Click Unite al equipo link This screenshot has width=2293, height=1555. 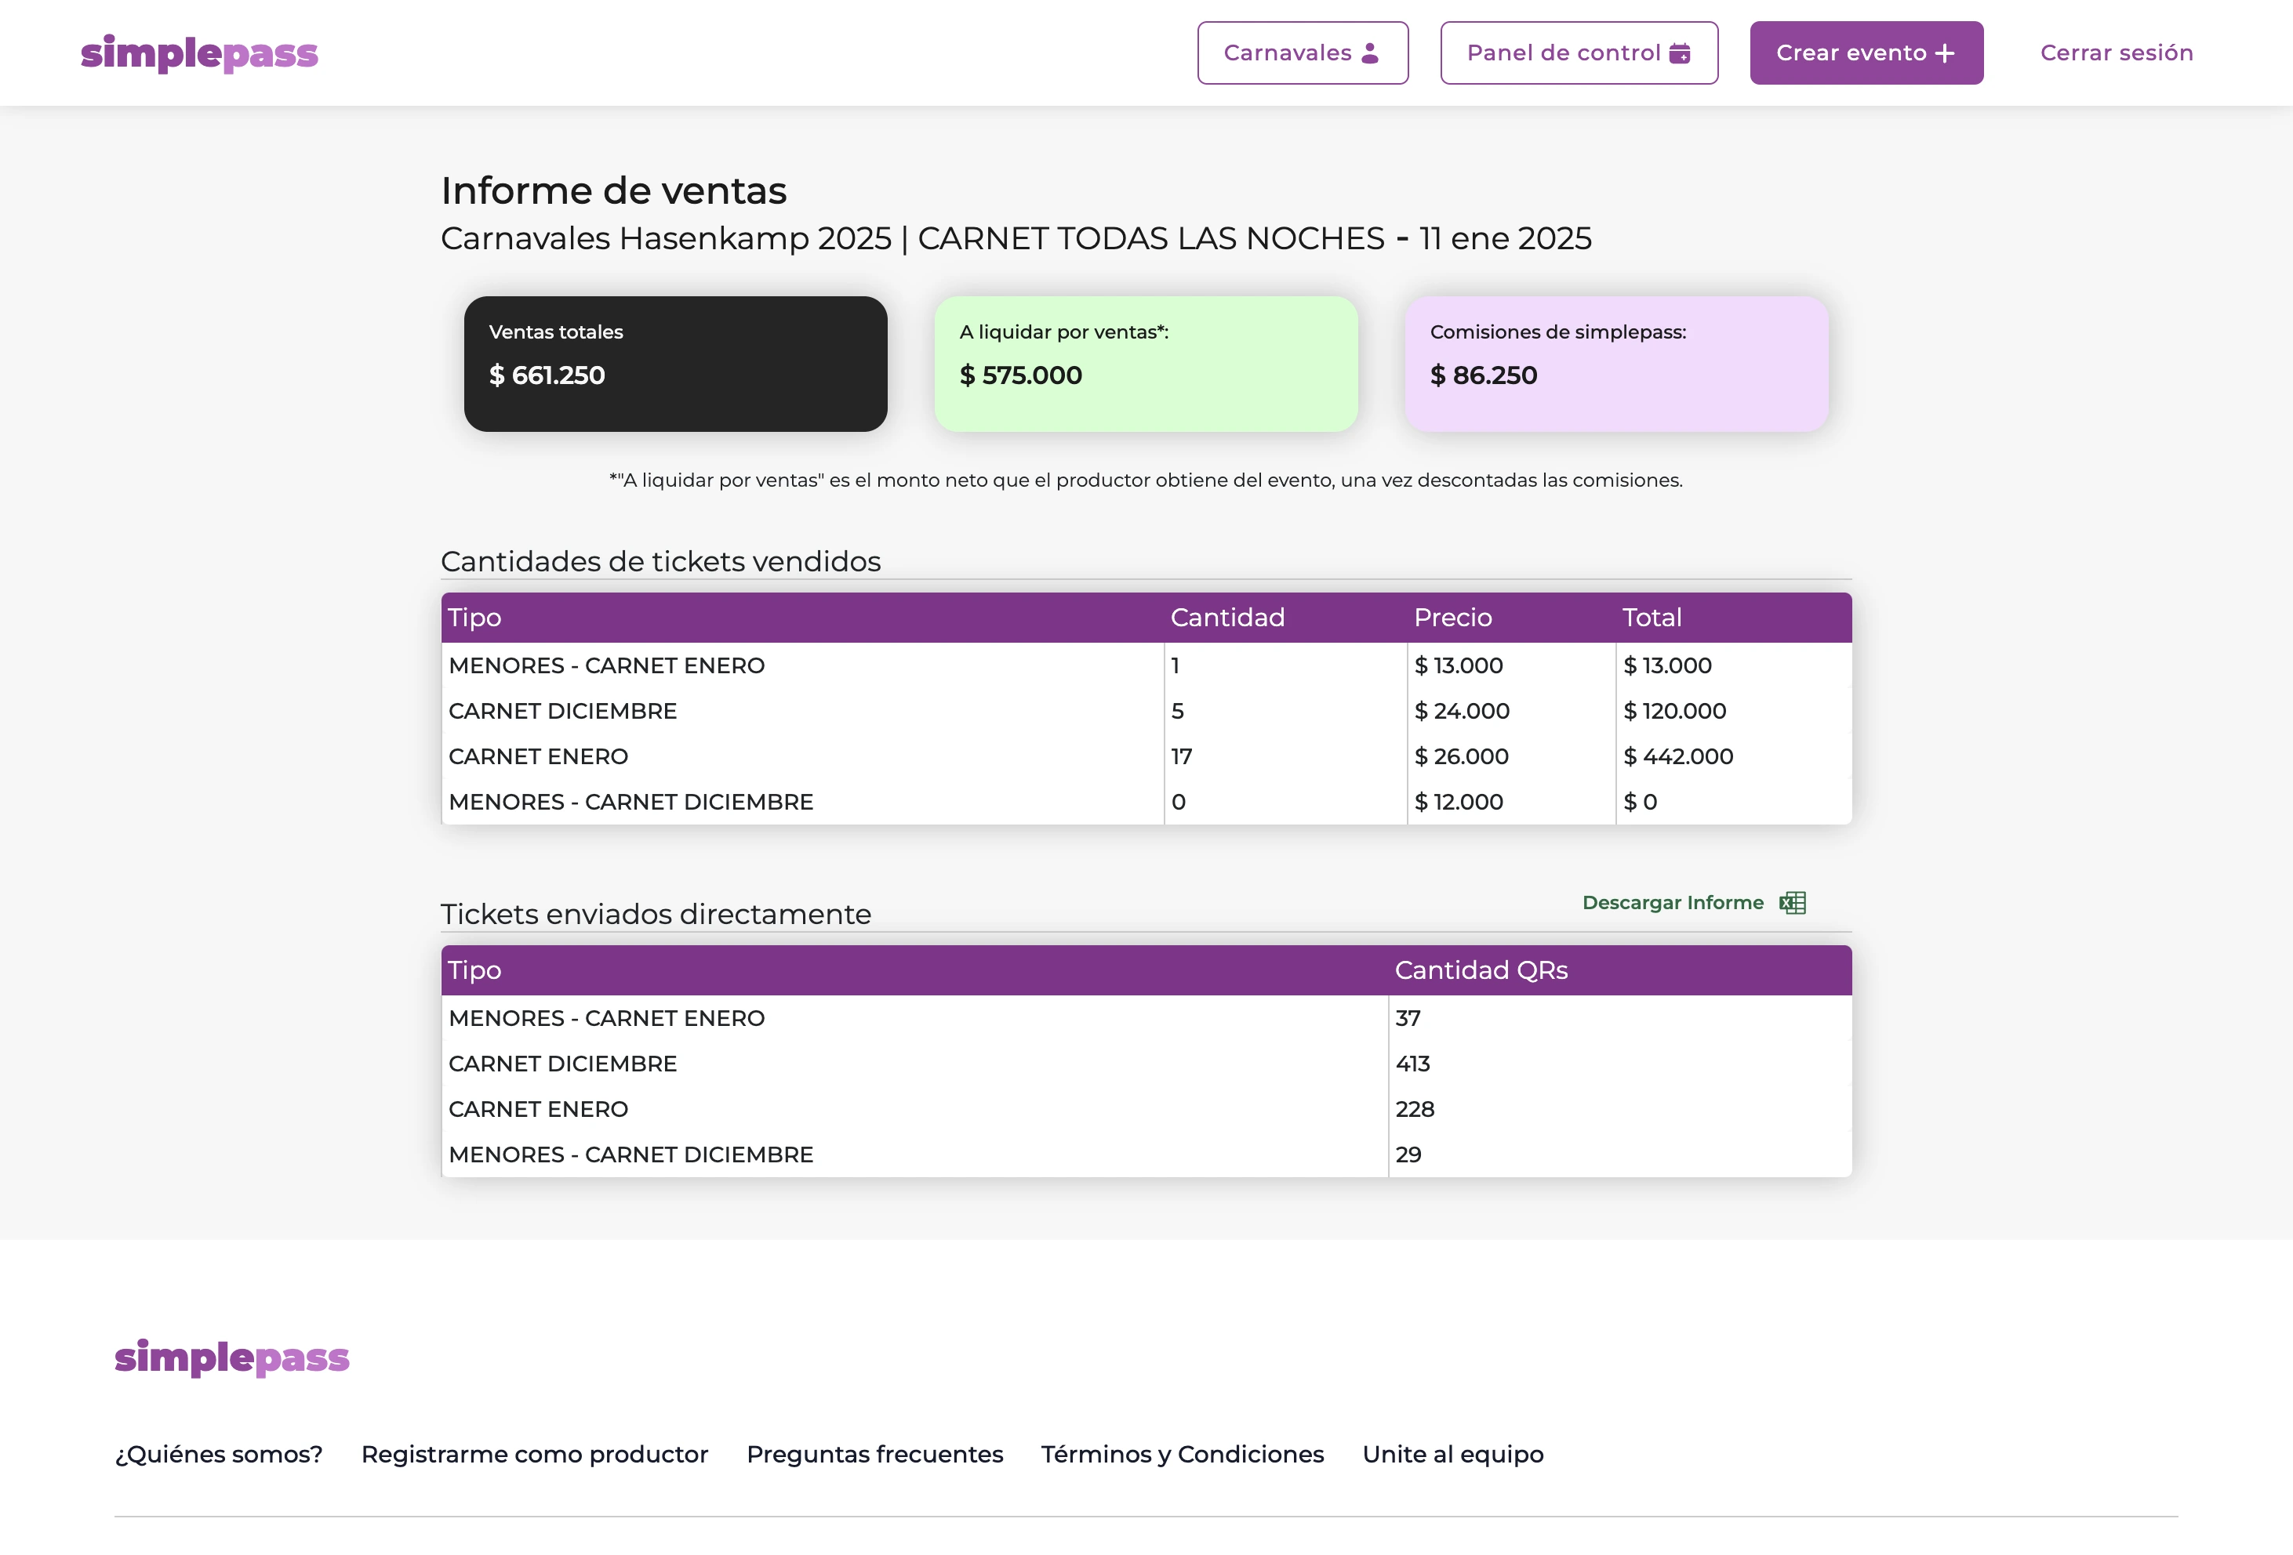click(1452, 1455)
